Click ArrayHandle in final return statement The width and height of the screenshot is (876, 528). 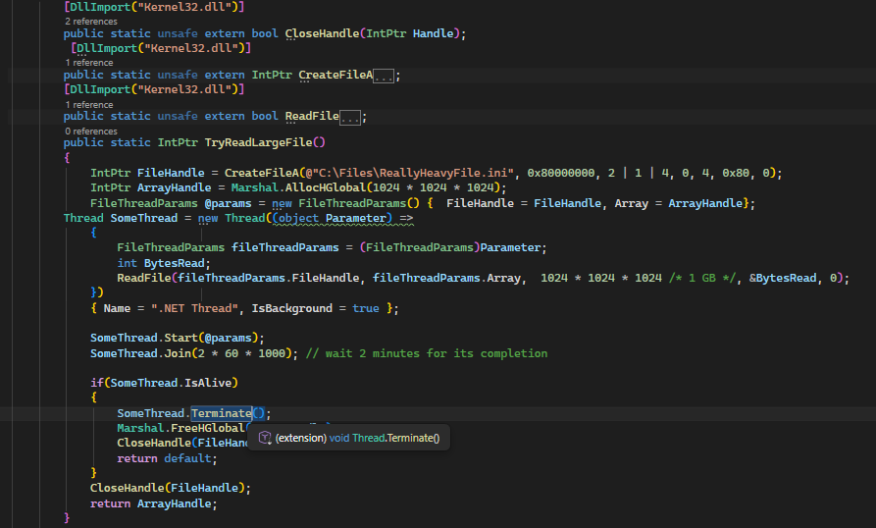[175, 504]
